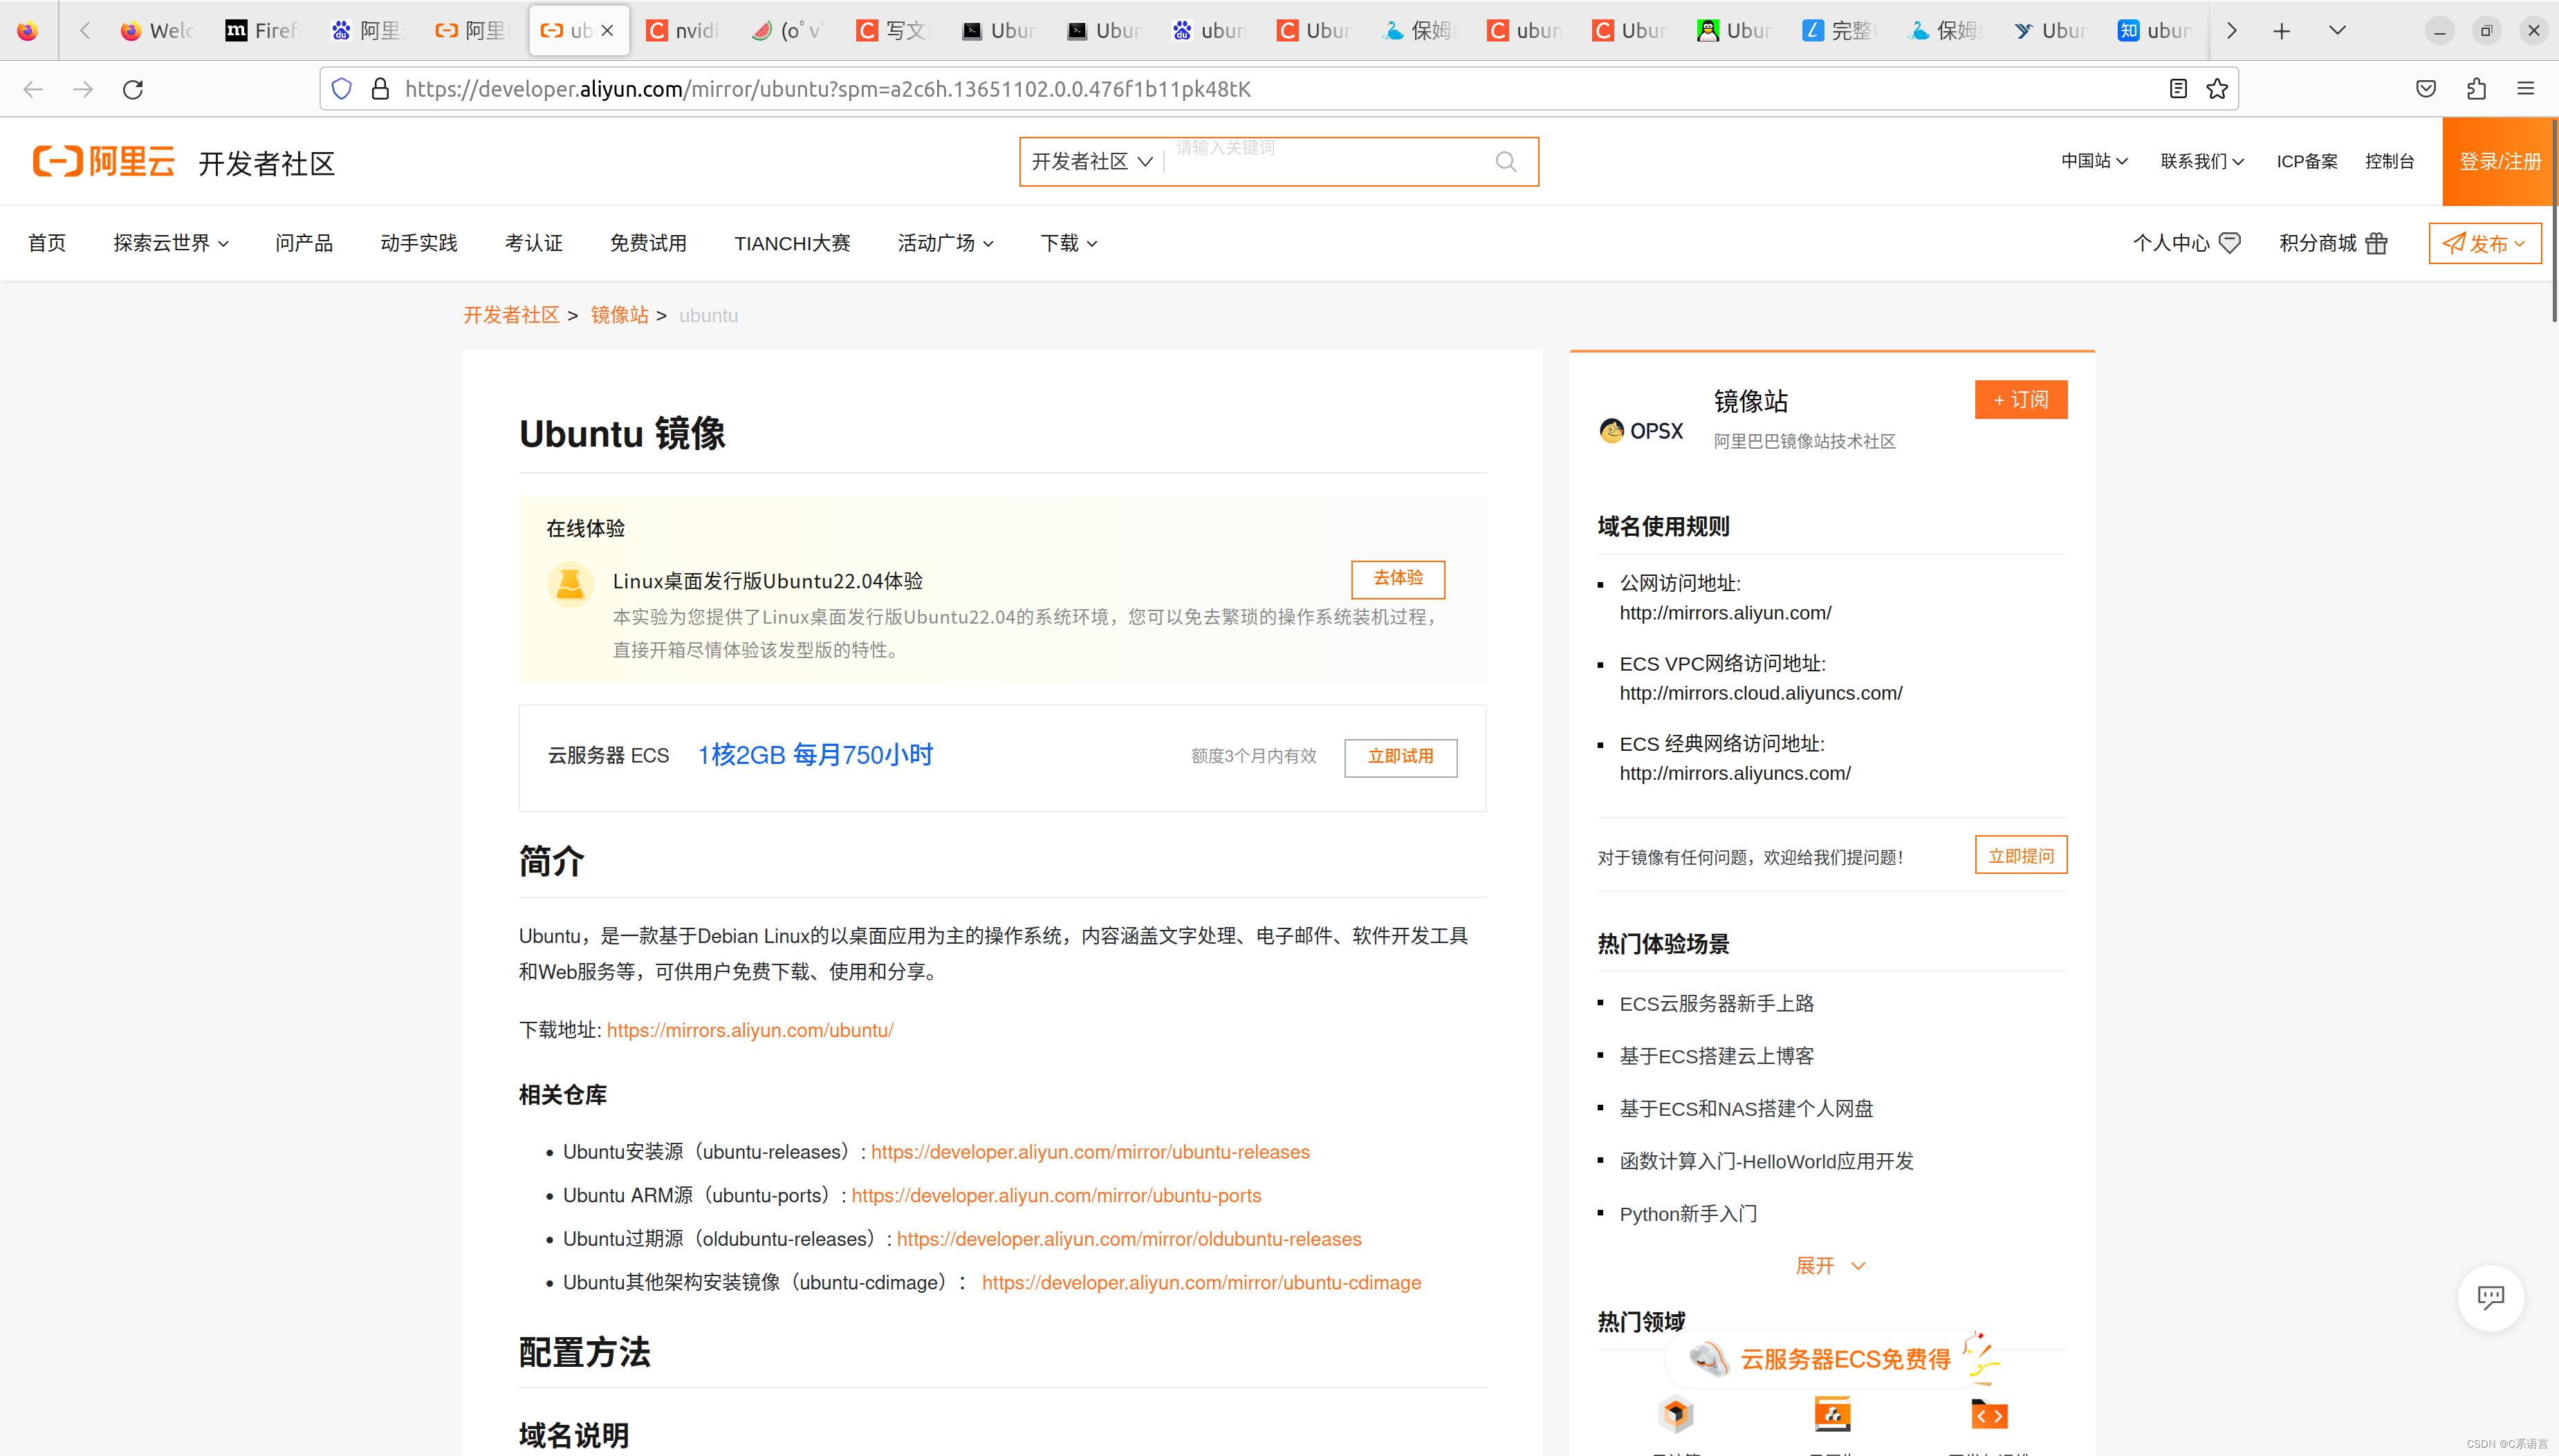Image resolution: width=2559 pixels, height=1456 pixels.
Task: Click the Ubuntu22.04 experience flask icon
Action: coord(570,584)
